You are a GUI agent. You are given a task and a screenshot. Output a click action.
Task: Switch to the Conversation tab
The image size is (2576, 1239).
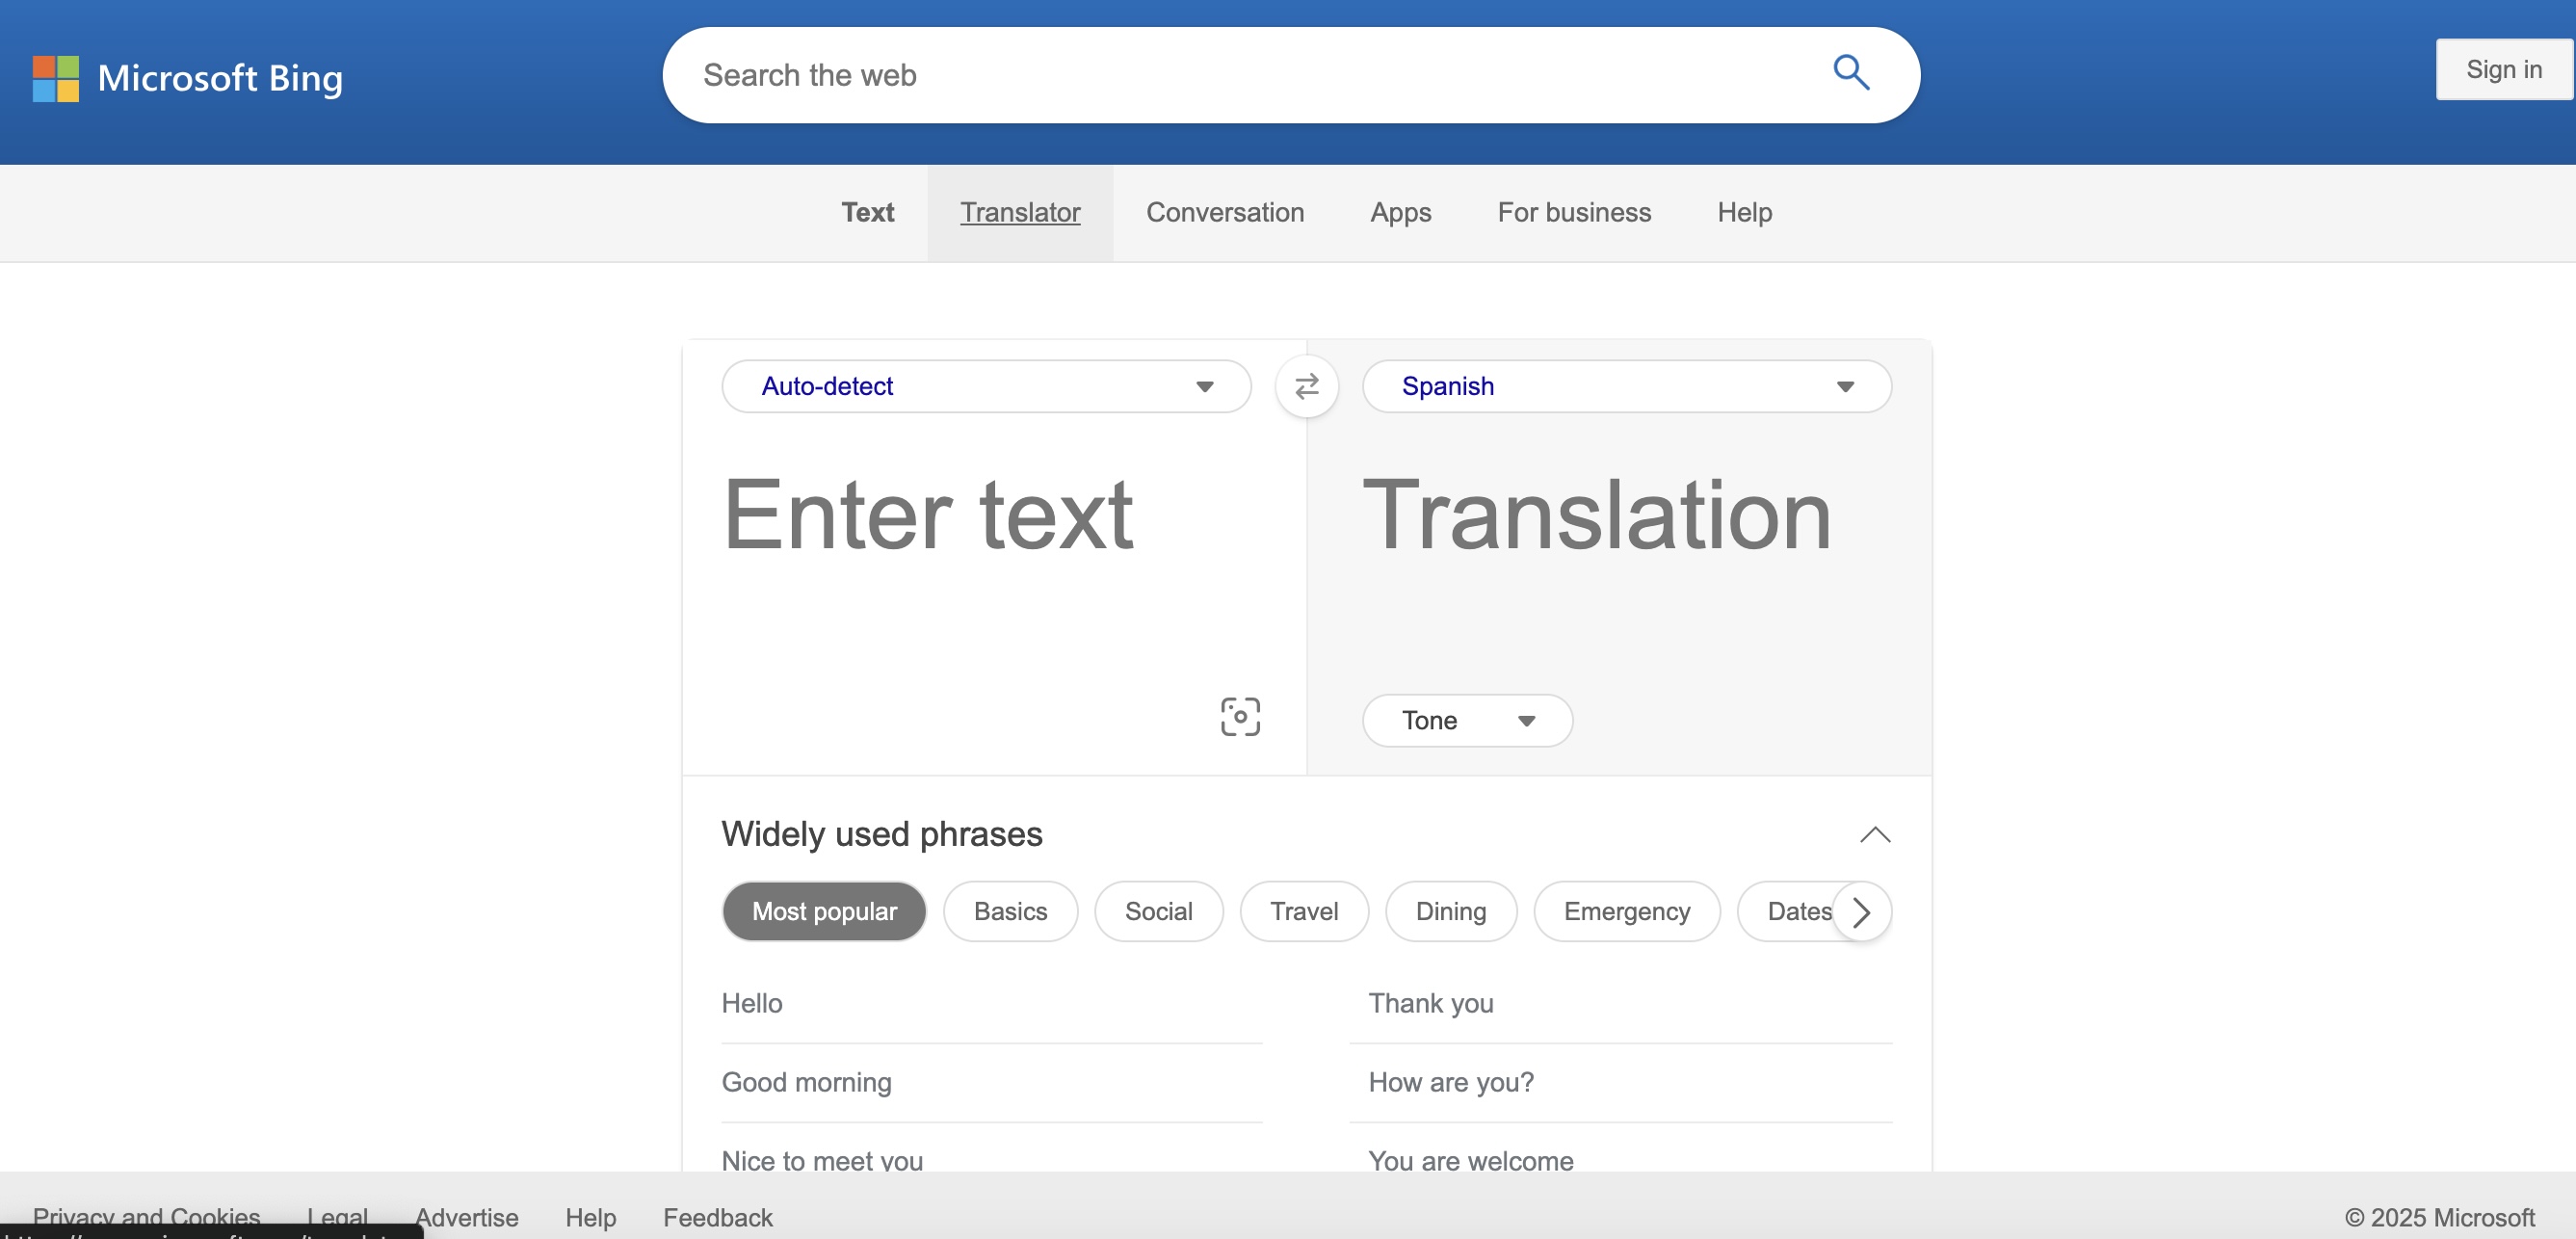coord(1224,213)
